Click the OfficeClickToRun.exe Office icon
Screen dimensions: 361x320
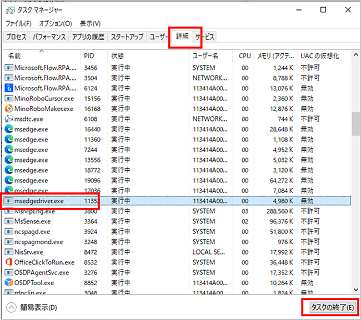coord(9,262)
